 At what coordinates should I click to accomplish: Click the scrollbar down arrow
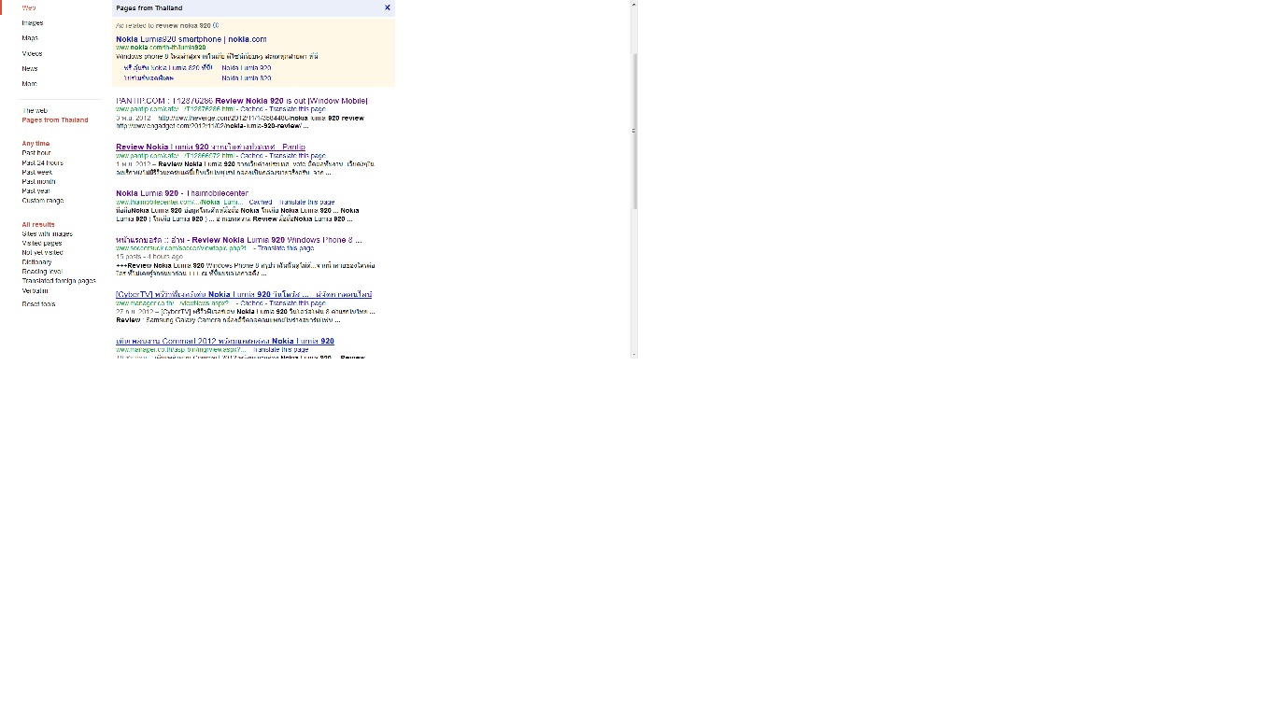point(634,354)
